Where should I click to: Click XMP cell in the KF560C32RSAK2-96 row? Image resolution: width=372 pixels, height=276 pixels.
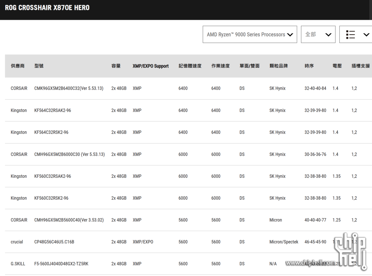(137, 176)
